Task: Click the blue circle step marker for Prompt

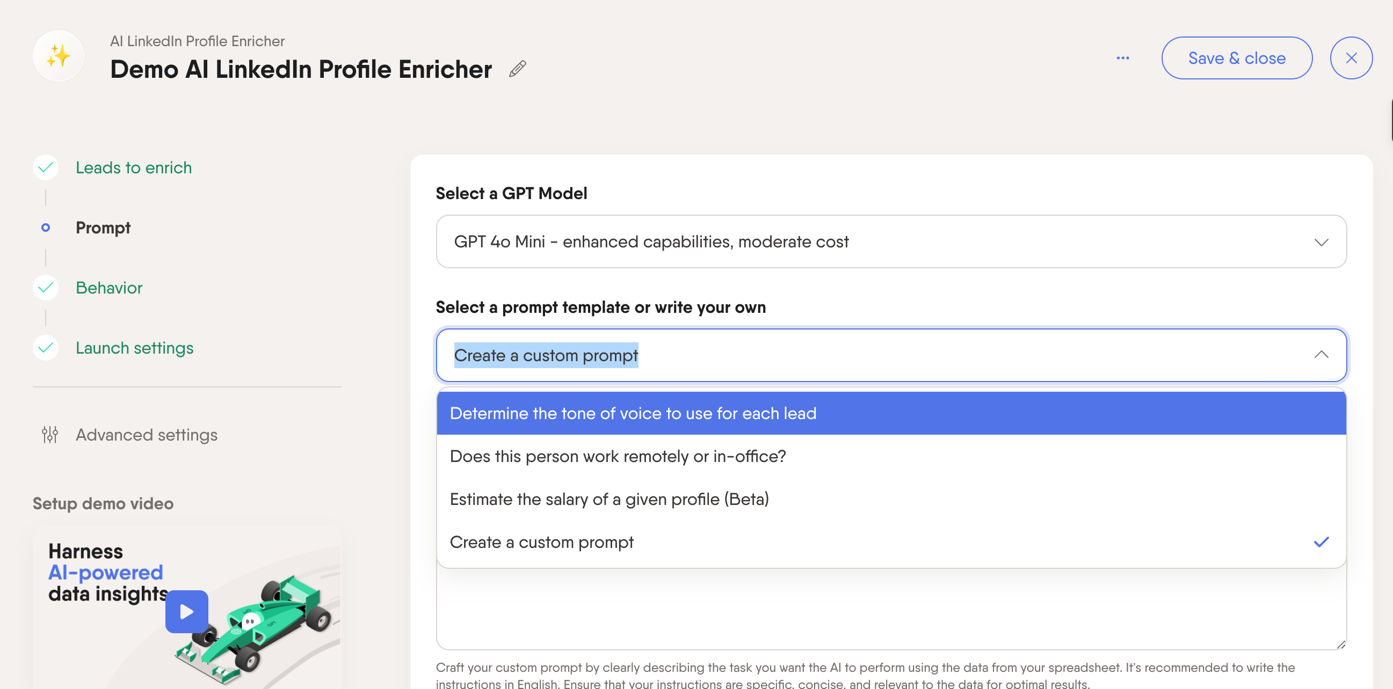Action: click(x=46, y=228)
